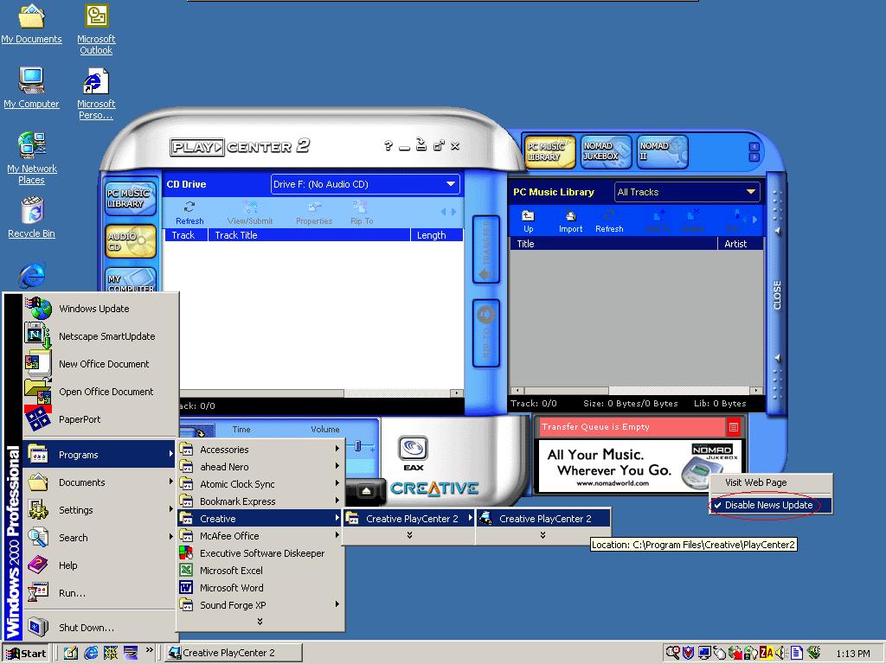Launch Internet Explorer from Quick Launch

[90, 654]
